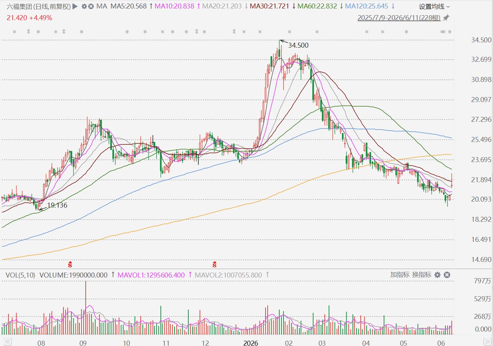Click the first event star marker at the far left
Screen dimensions: 493x346
pos(14,32)
